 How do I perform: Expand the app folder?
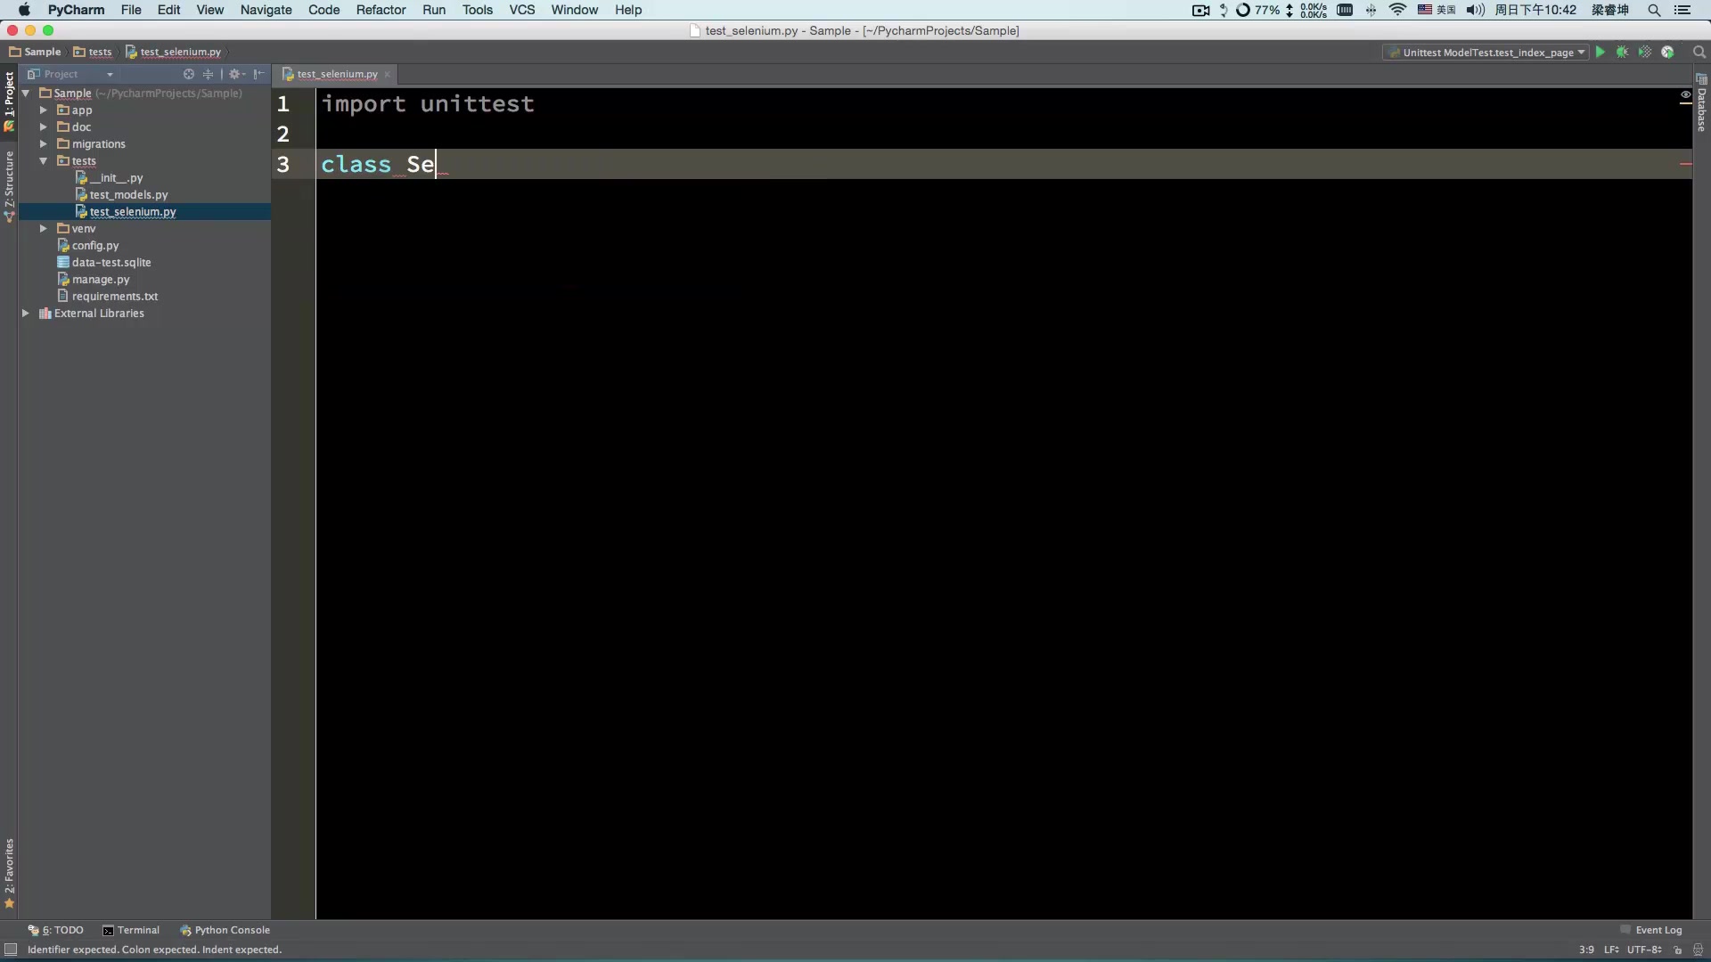pyautogui.click(x=43, y=110)
